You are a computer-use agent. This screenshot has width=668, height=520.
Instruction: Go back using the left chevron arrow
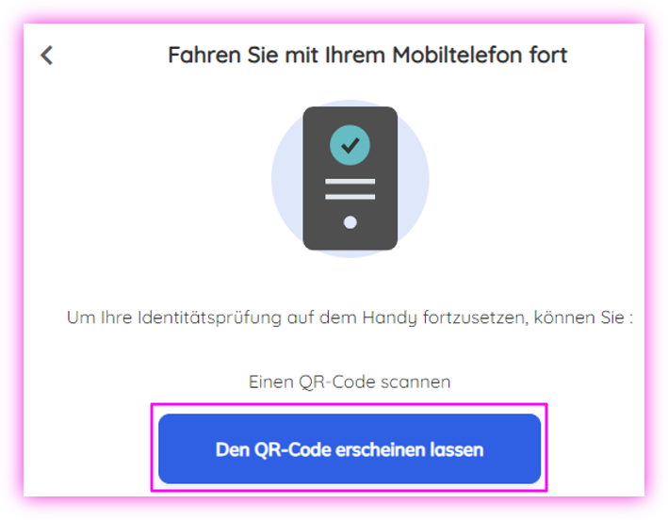(x=47, y=56)
